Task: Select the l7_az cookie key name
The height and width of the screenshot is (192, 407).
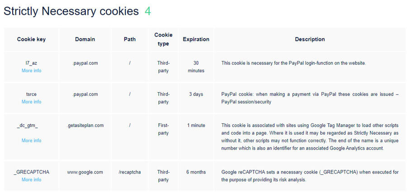Action: tap(31, 63)
